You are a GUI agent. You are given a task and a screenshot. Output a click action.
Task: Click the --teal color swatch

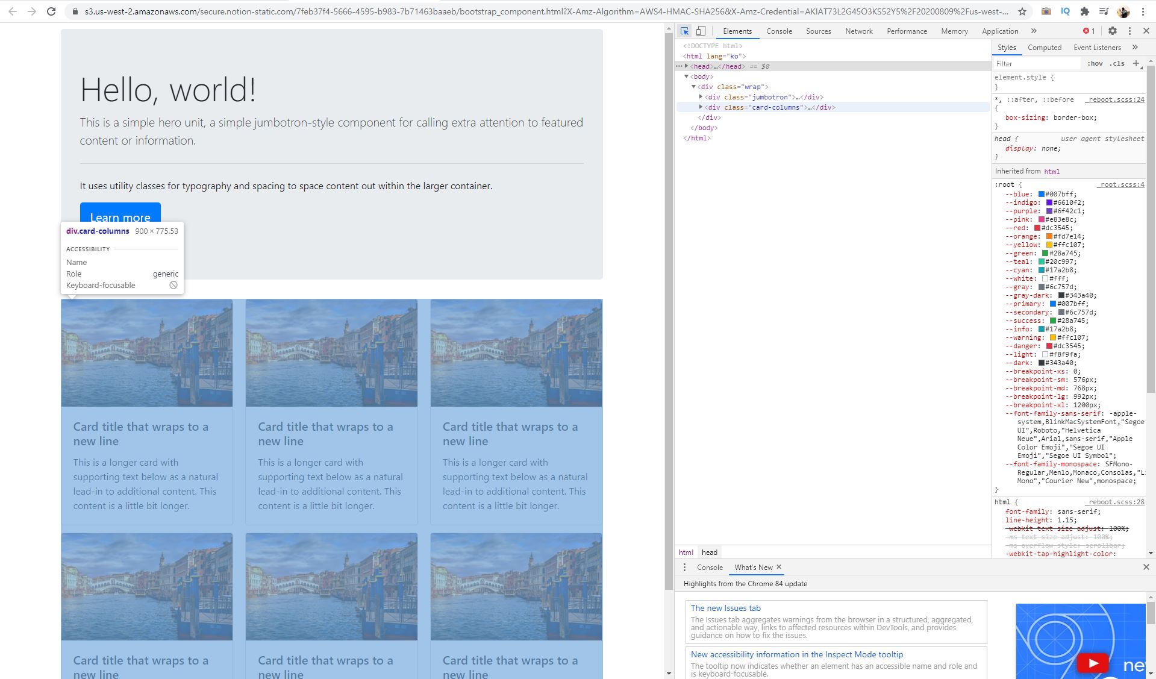pos(1041,261)
